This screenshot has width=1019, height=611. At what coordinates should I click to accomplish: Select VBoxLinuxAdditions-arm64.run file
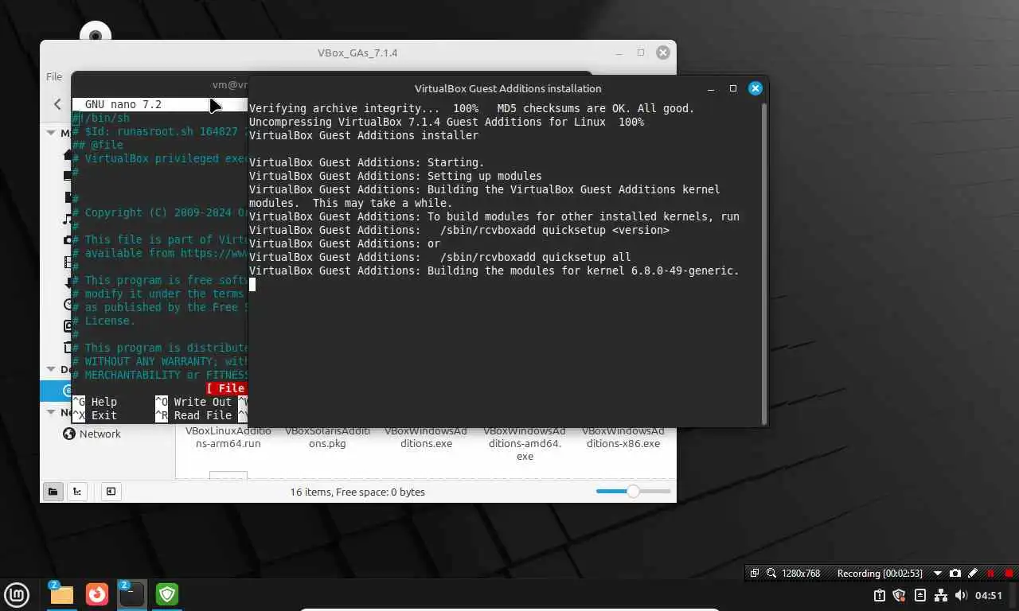228,437
